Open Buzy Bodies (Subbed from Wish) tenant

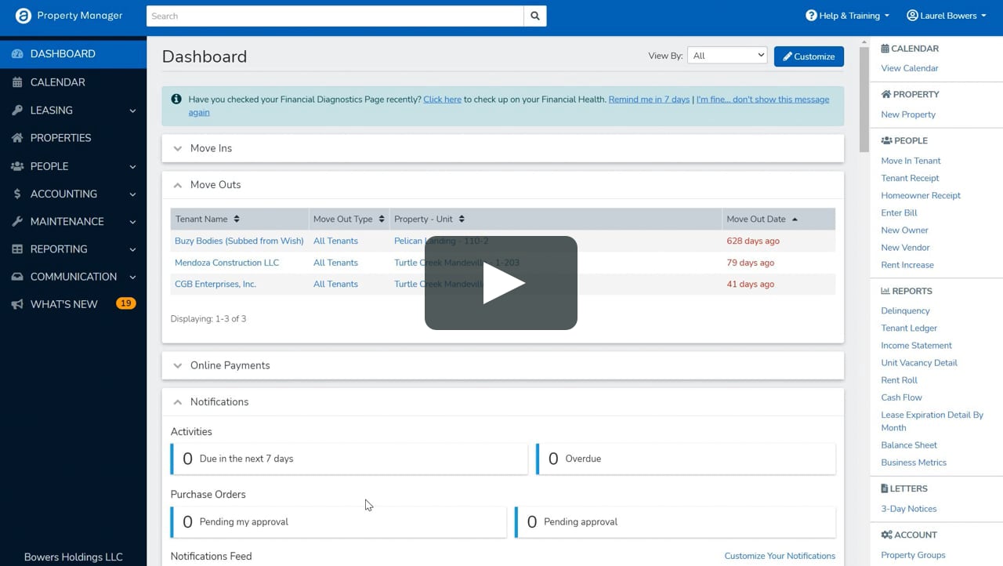[239, 241]
